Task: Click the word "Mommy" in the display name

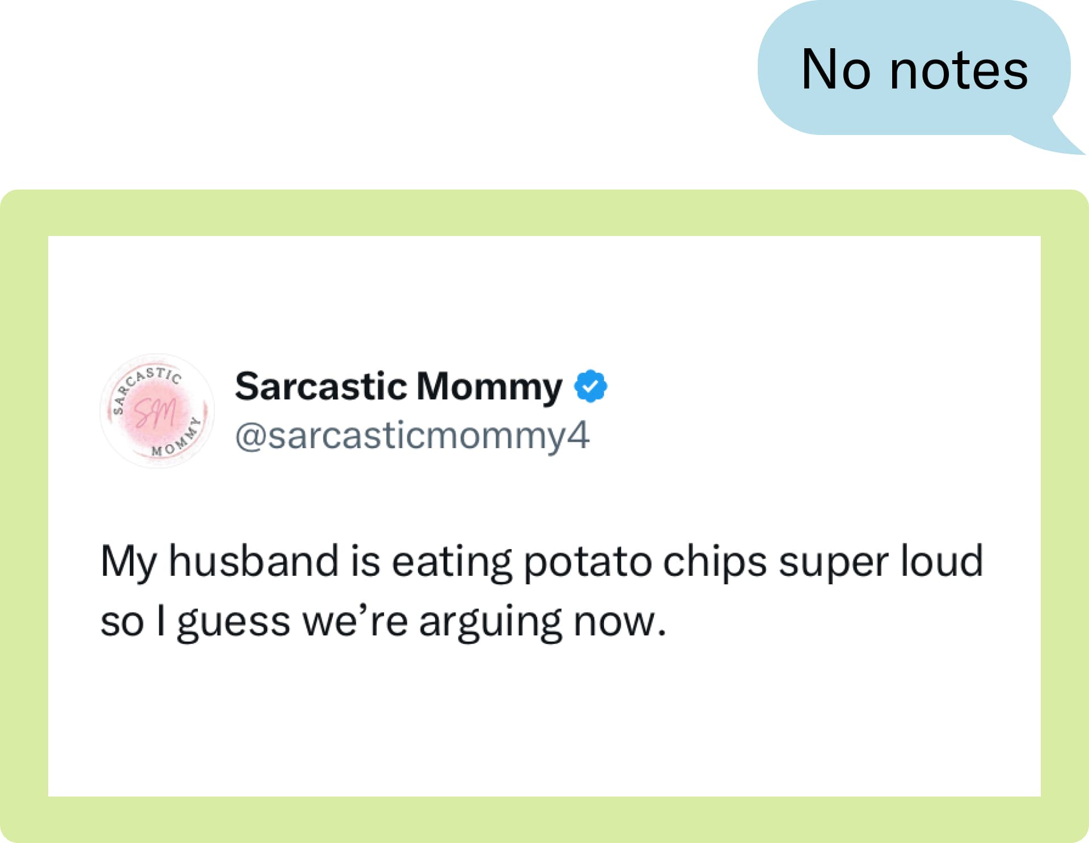Action: tap(489, 387)
